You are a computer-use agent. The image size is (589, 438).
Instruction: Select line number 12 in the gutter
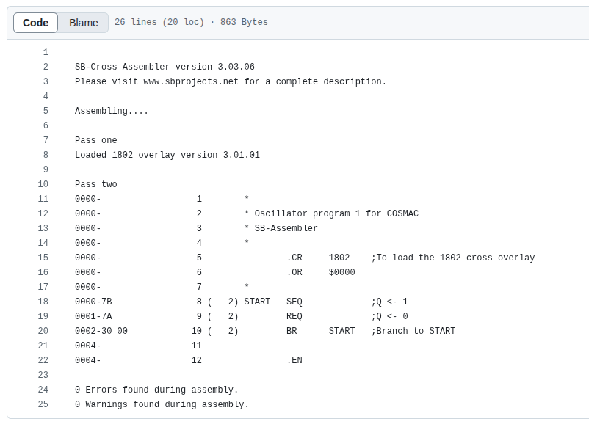[x=43, y=213]
